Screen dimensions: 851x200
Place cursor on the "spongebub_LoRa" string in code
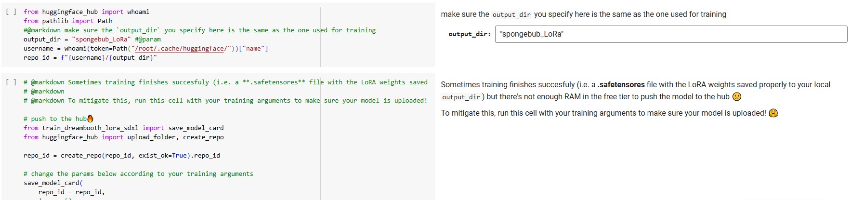pyautogui.click(x=101, y=40)
